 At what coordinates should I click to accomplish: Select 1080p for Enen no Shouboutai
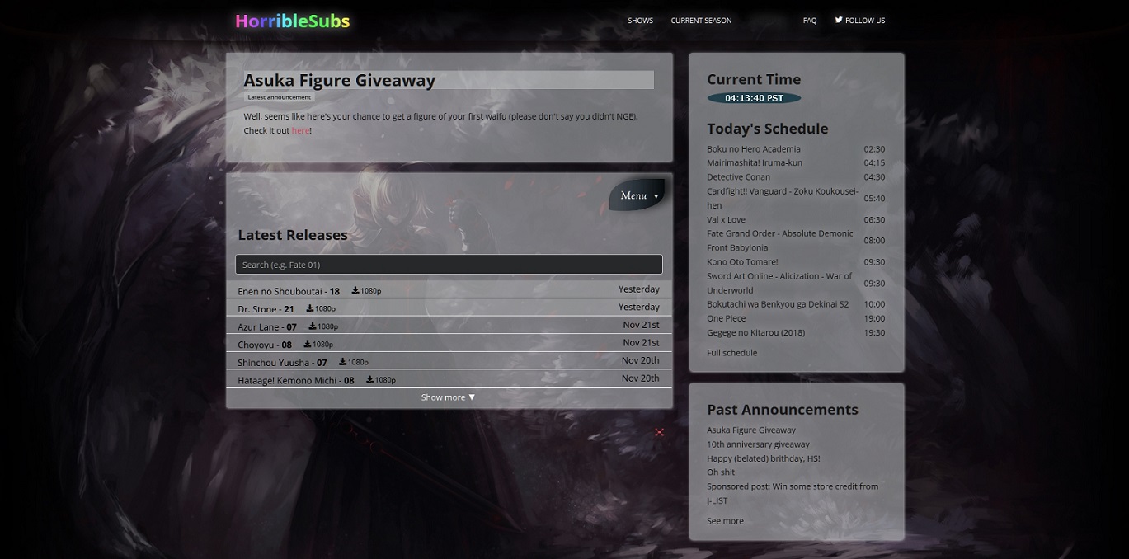(370, 291)
